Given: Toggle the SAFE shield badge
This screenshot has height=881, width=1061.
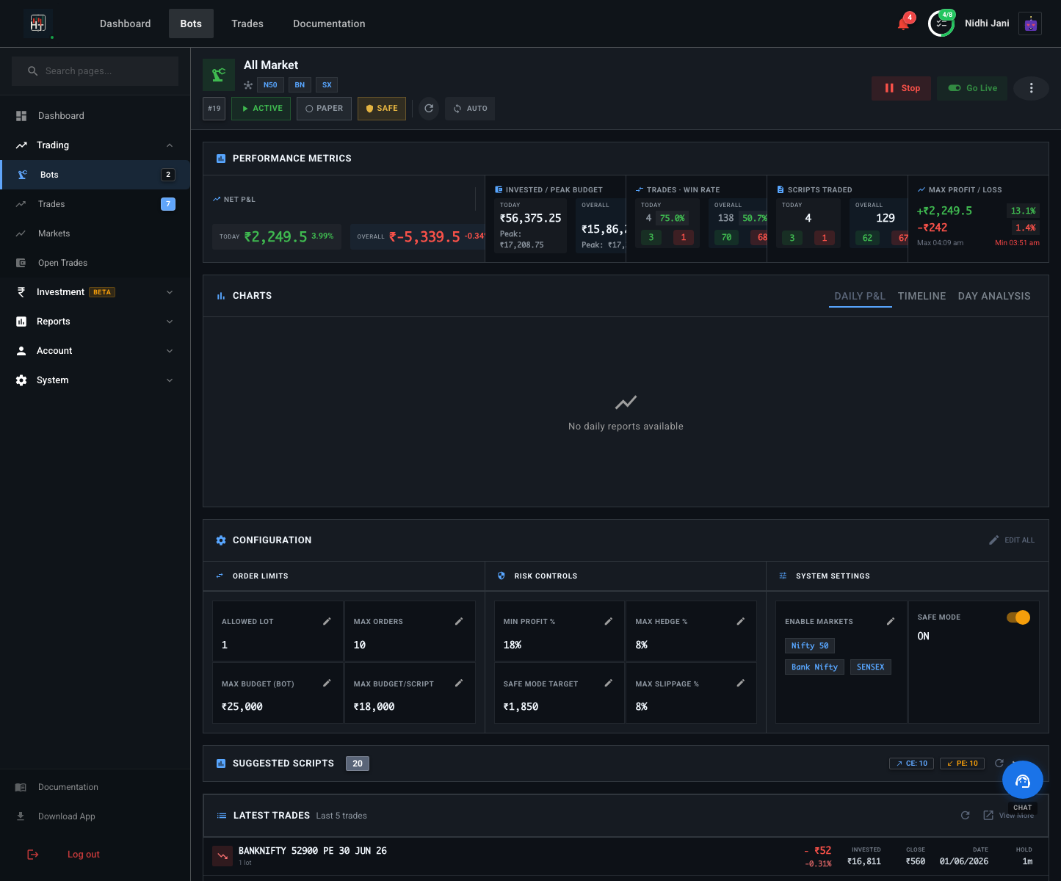Looking at the screenshot, I should tap(382, 108).
